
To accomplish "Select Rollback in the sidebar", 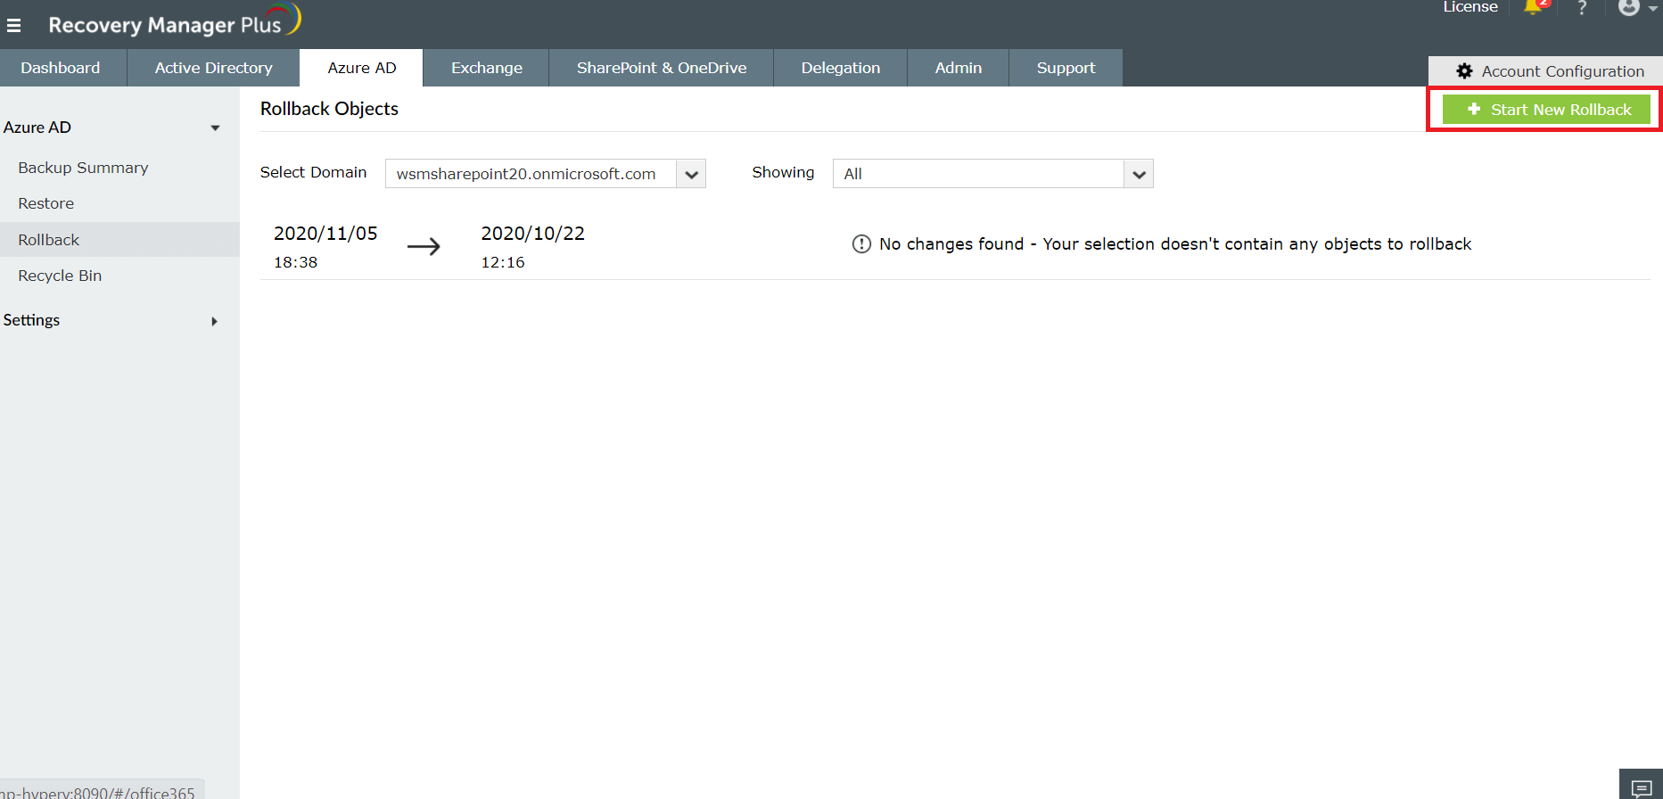I will [119, 240].
